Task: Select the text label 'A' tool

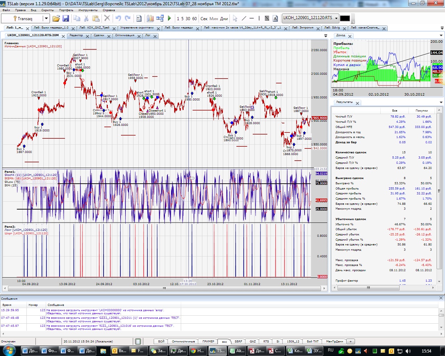Action: 275,18
